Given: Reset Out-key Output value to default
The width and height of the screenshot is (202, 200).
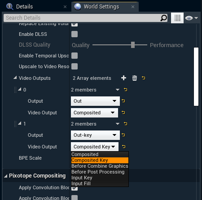Looking at the screenshot, I should (123, 135).
